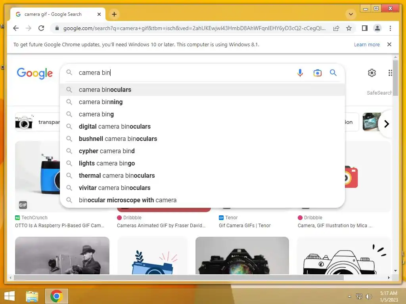Pick vivitar camera binoculars suggestion
Screen dimensions: 406x304
202,188
